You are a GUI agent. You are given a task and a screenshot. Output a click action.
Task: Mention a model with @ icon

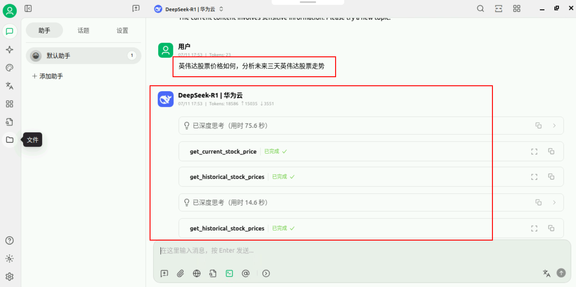[246, 273]
